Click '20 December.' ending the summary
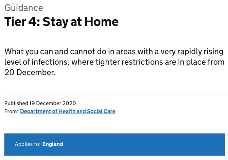Viewport: 228px width, 160px height. pyautogui.click(x=30, y=72)
